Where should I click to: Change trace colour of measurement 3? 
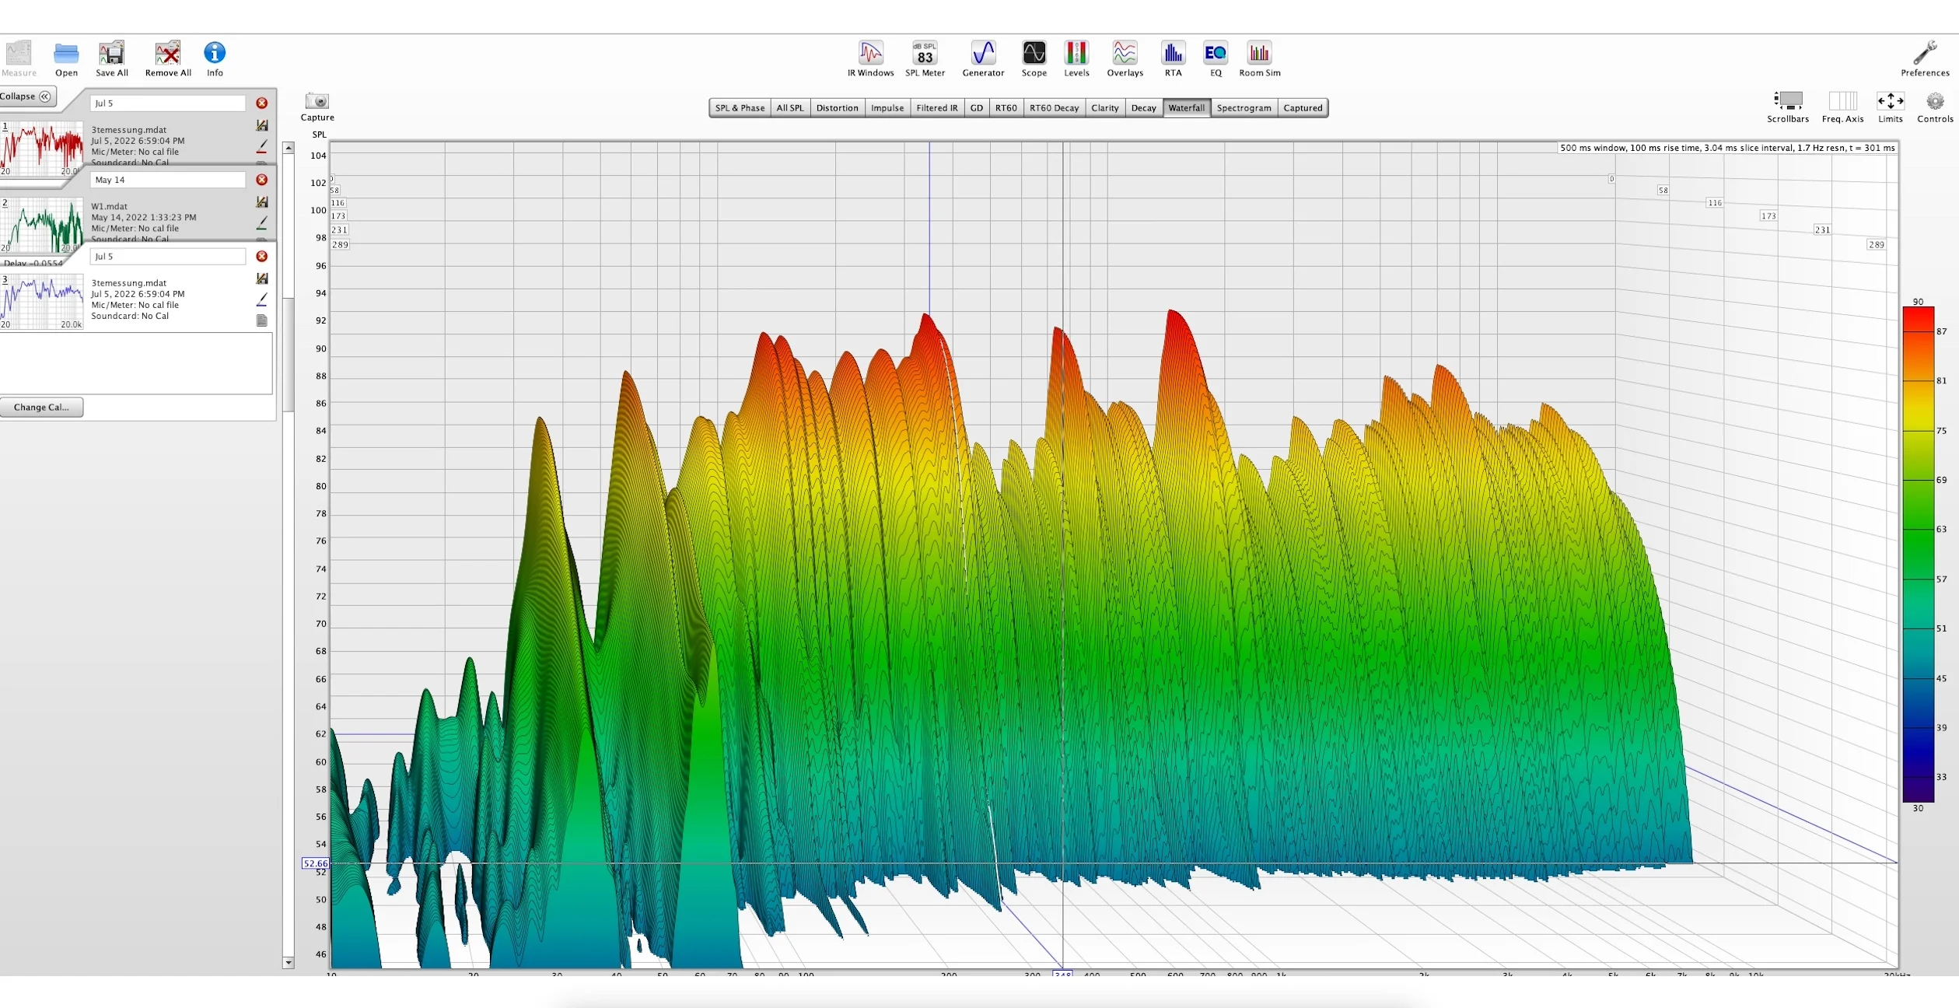[262, 299]
